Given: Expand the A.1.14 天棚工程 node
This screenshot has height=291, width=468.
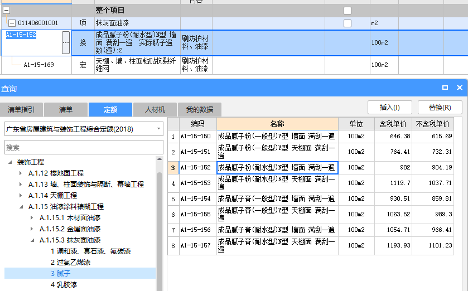Looking at the screenshot, I should [21, 196].
